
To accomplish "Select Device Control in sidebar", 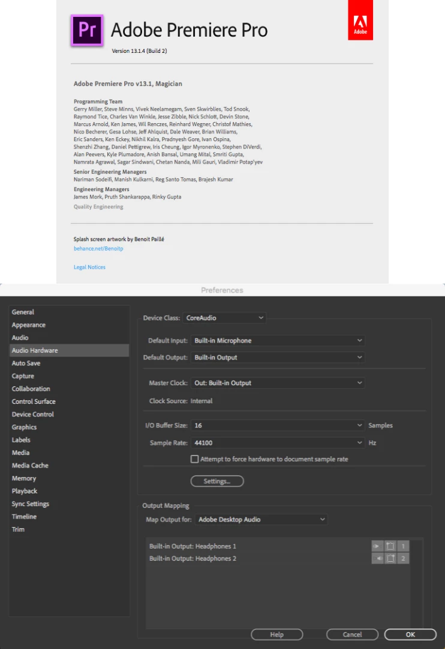I will click(69, 414).
